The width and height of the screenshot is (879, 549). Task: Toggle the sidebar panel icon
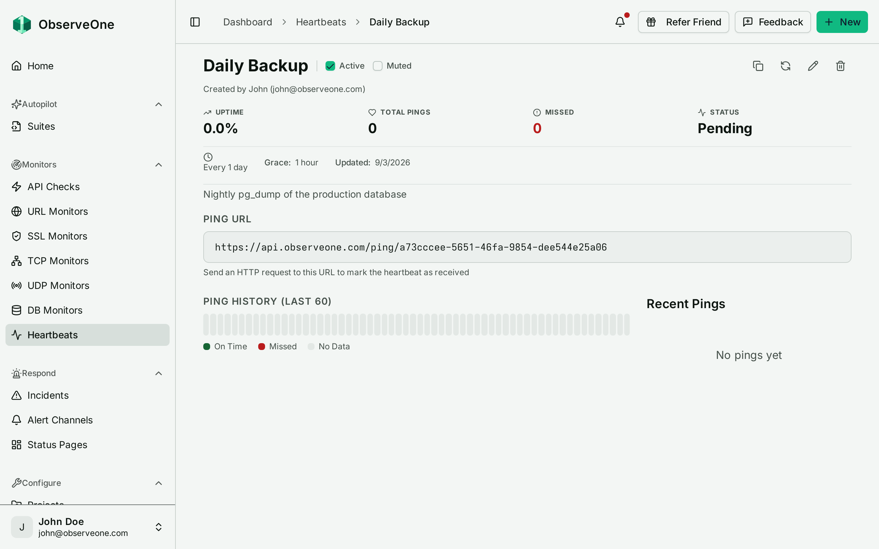(x=195, y=22)
